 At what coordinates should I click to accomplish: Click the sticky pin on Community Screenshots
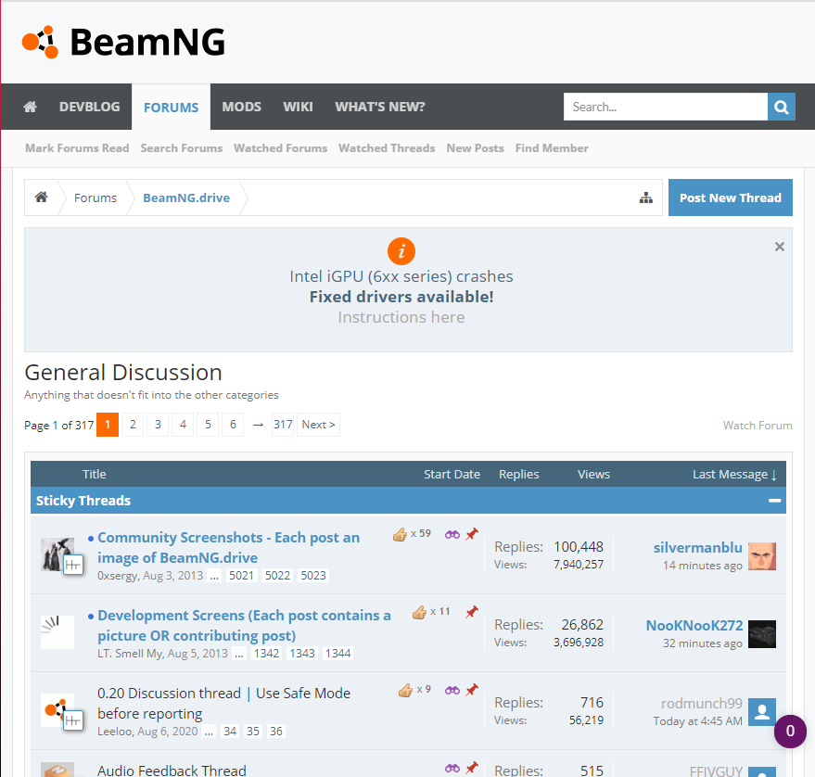tap(471, 534)
